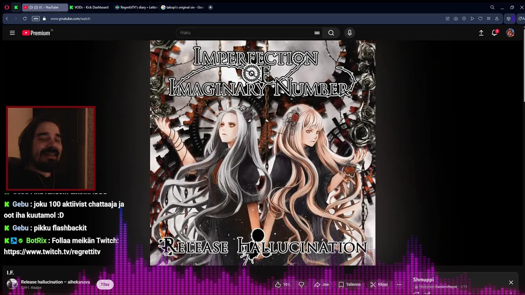Open takopi's original sin Google tab

[x=183, y=7]
